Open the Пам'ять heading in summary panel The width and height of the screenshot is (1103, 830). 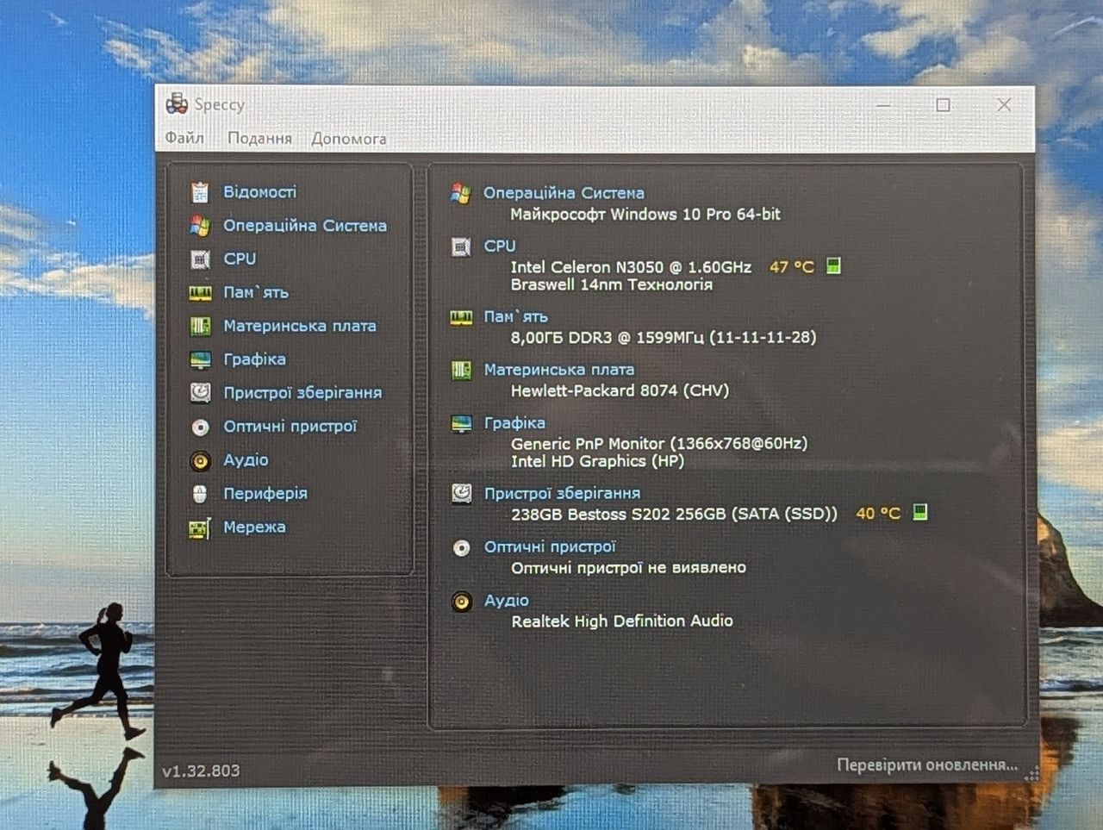click(x=515, y=316)
